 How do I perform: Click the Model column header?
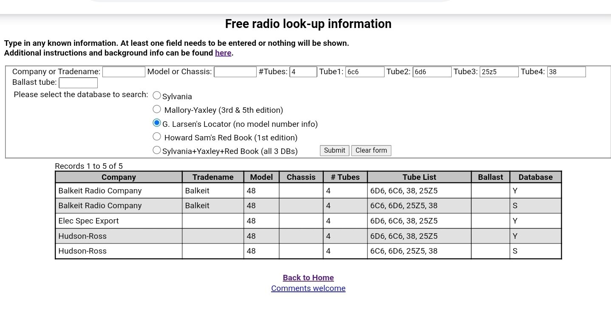[x=261, y=177]
